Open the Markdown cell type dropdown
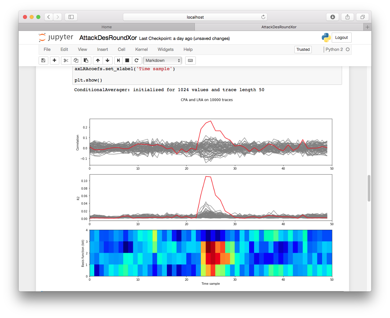 click(x=163, y=61)
